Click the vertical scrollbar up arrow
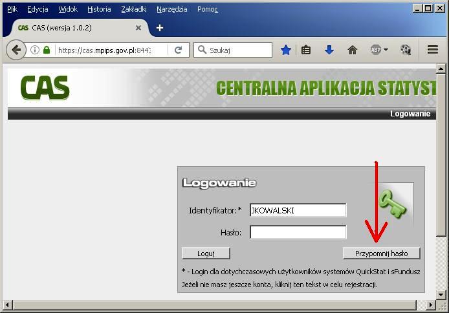Screen dimensions: 449x313 tap(441, 69)
